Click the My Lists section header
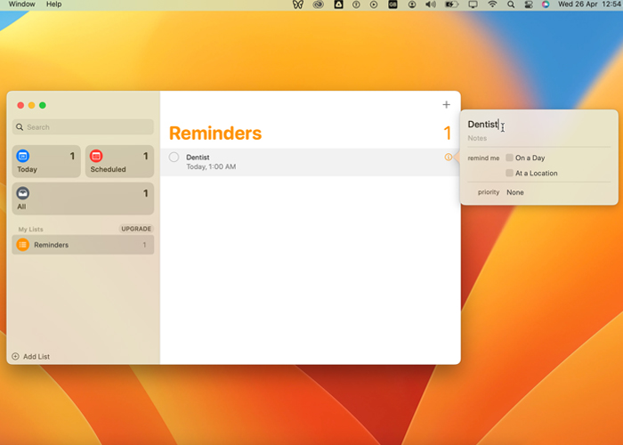Viewport: 623px width, 445px height. [x=30, y=230]
